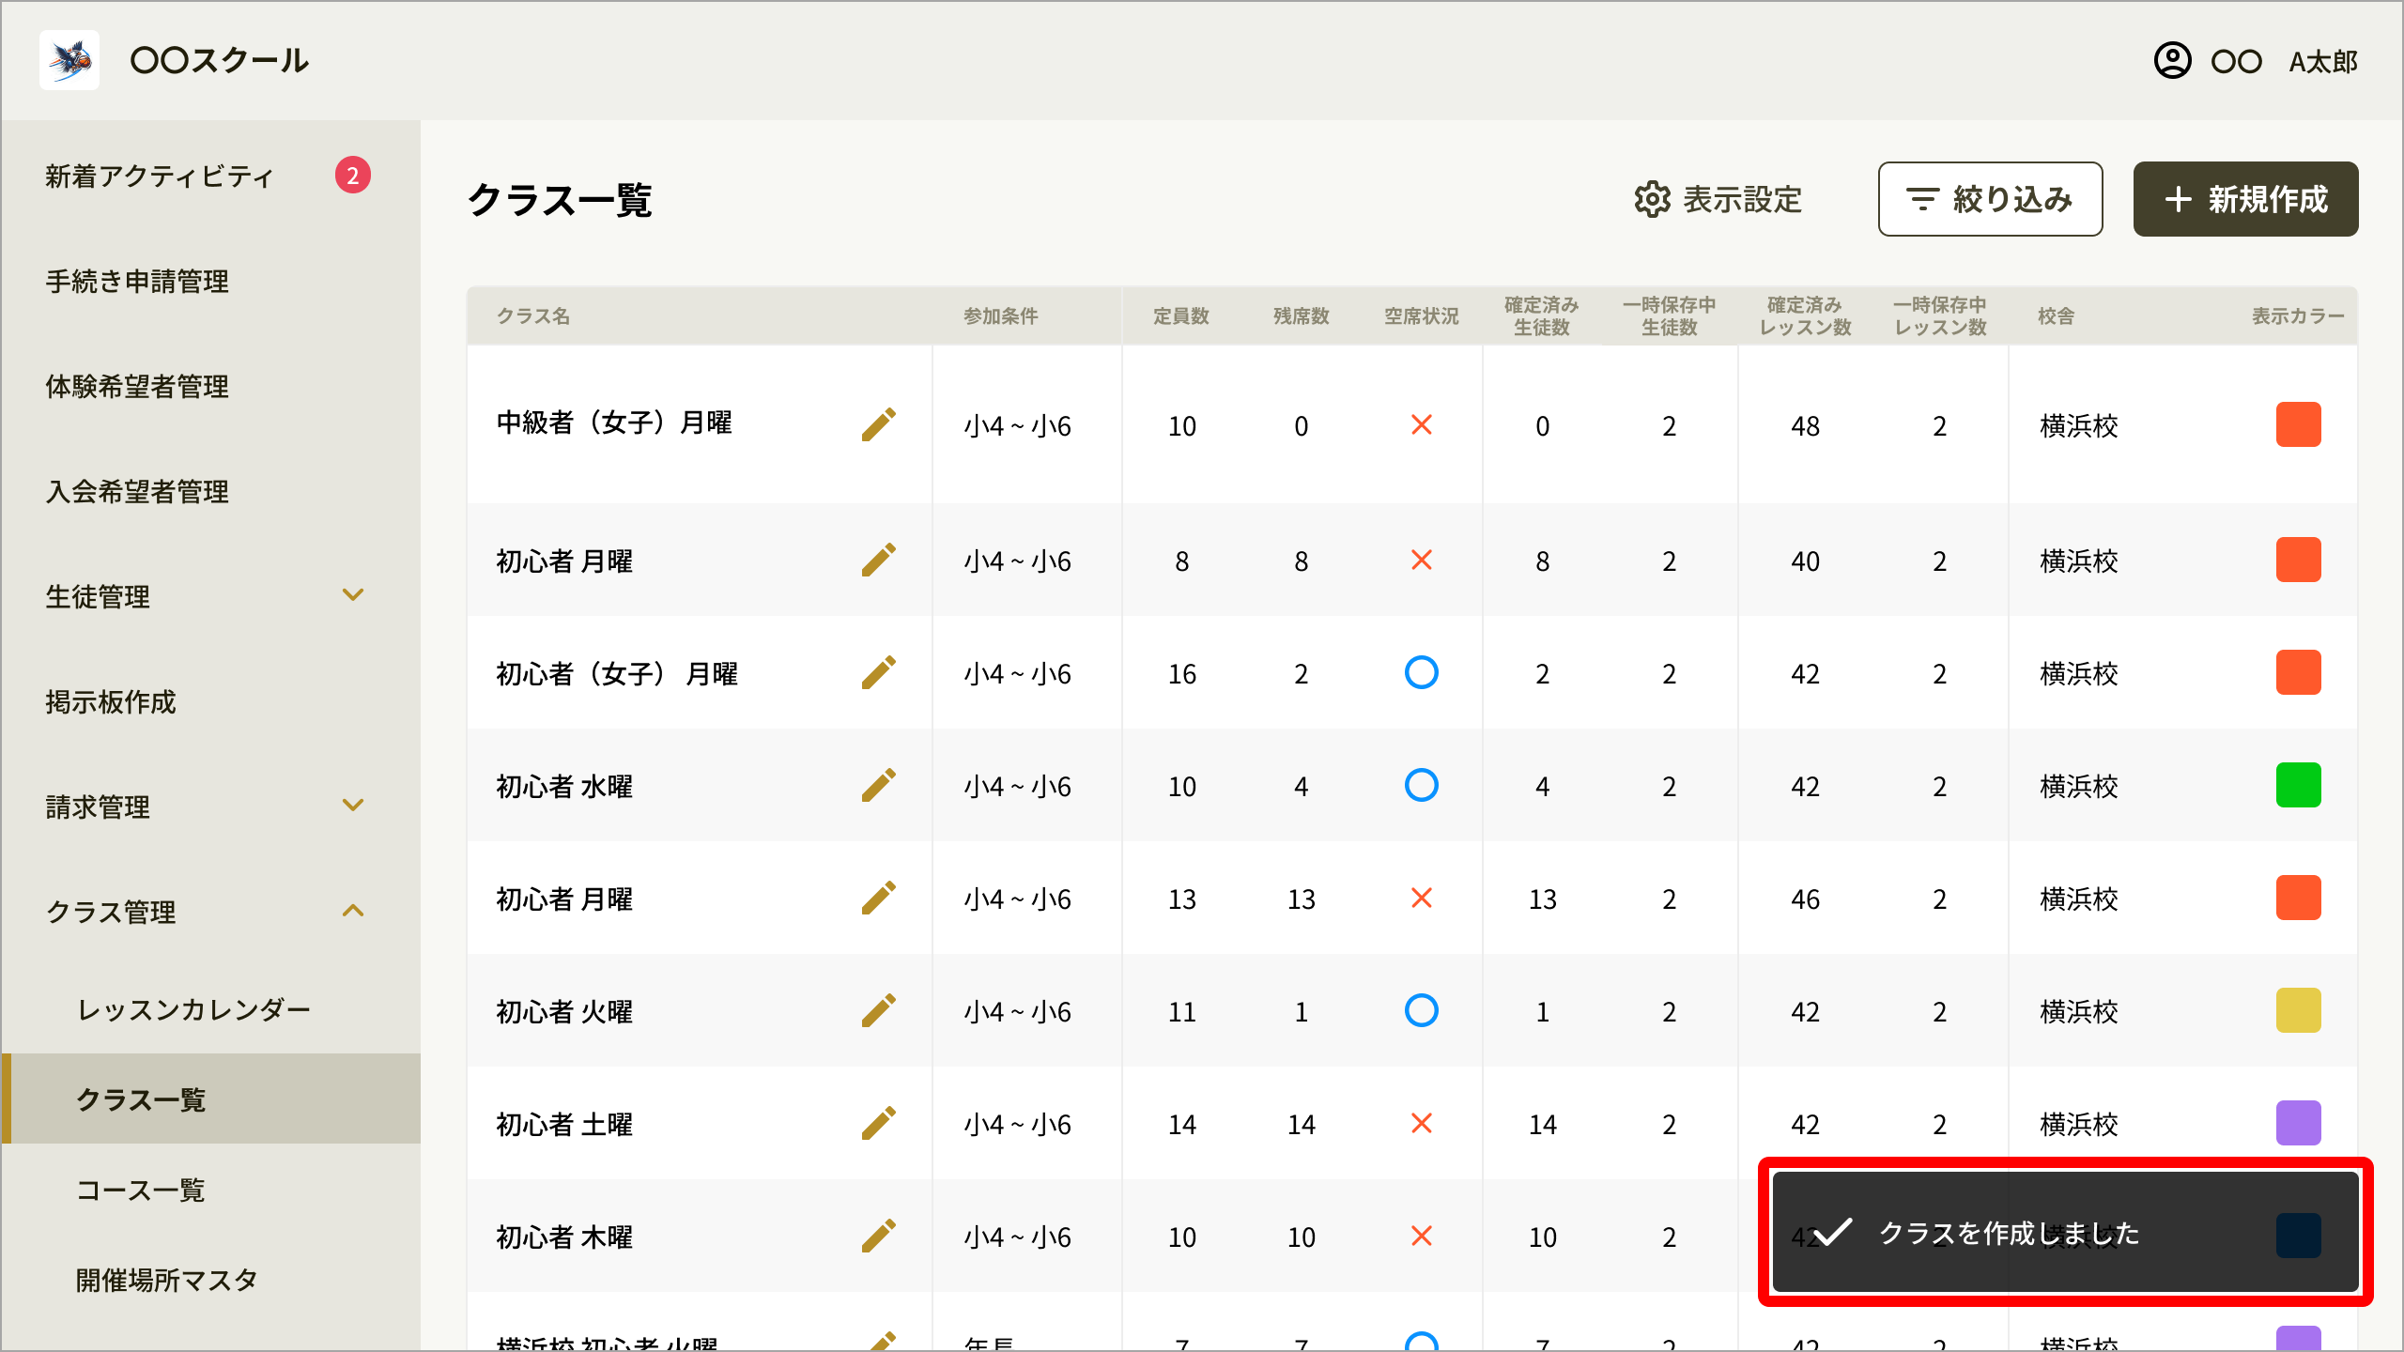This screenshot has height=1352, width=2404.
Task: Open the user account profile icon
Action: [2172, 61]
